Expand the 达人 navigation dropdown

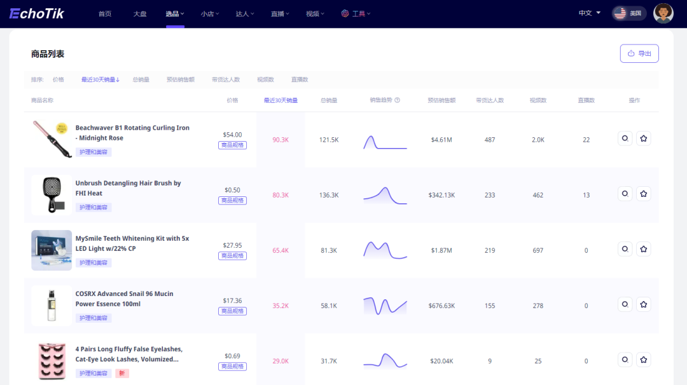[245, 13]
